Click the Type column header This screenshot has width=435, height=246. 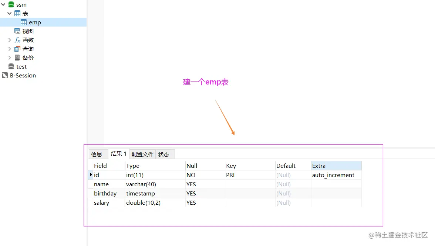[155, 166]
